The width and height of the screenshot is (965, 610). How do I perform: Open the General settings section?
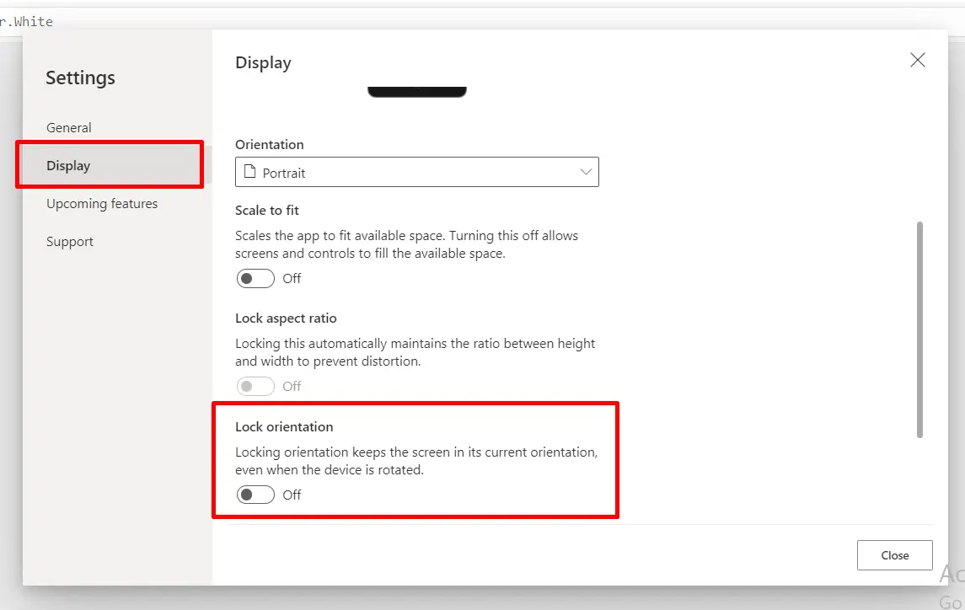click(69, 127)
